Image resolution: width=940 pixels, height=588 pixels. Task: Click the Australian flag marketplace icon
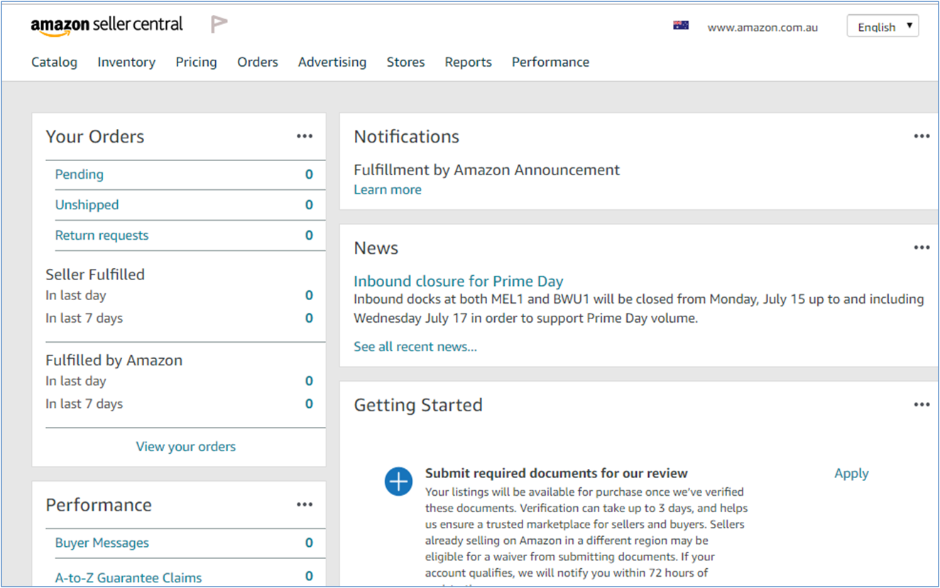coord(680,26)
